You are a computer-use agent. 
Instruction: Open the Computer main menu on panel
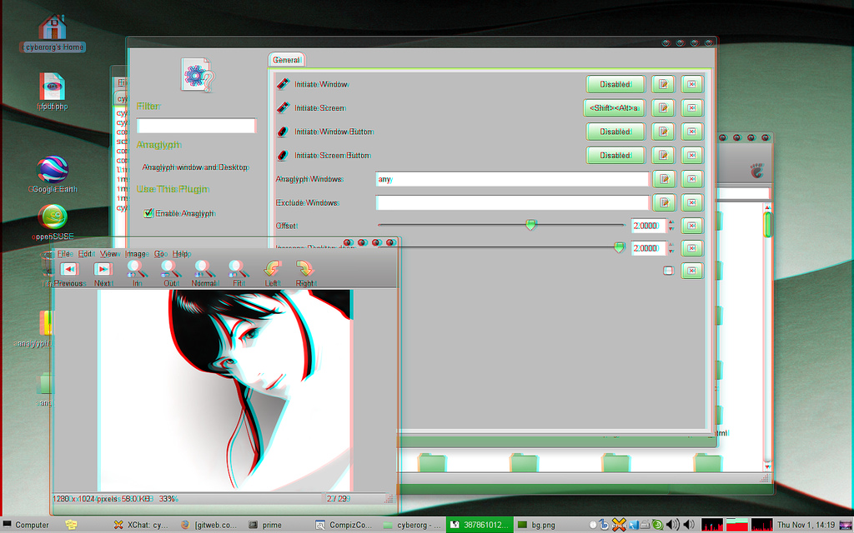click(26, 525)
